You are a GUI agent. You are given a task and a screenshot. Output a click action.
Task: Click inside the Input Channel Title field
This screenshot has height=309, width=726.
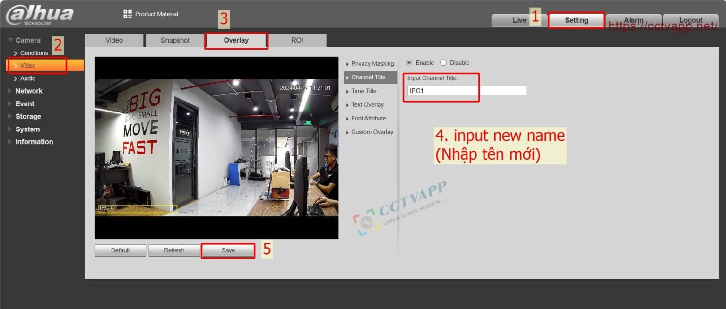click(466, 91)
